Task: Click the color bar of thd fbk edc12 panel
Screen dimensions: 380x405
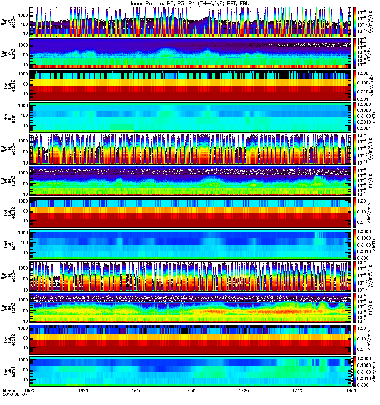Action: 355,213
